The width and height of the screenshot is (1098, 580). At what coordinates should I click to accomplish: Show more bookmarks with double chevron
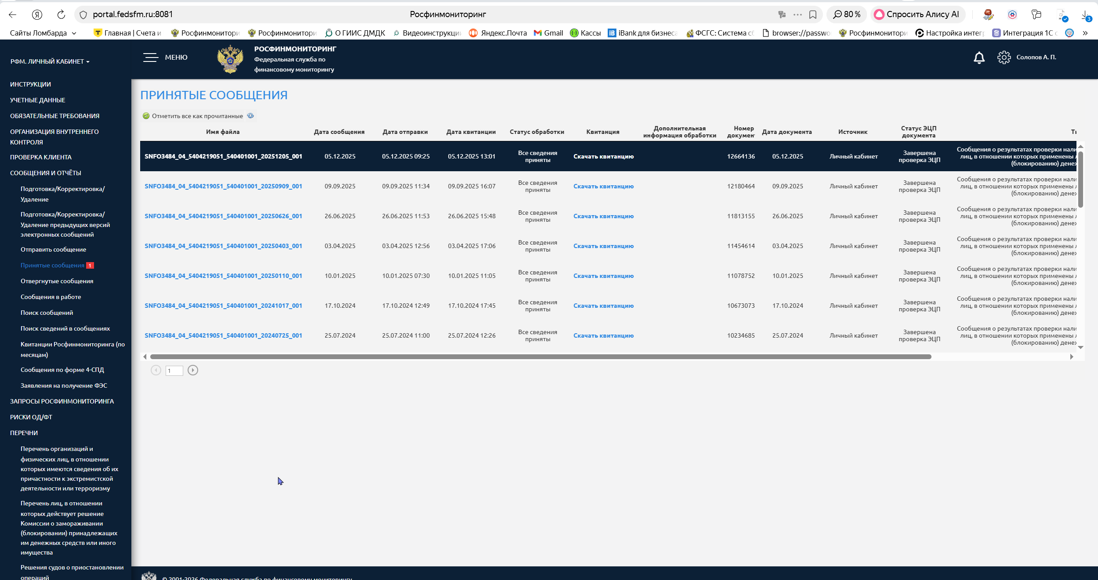coord(1085,33)
